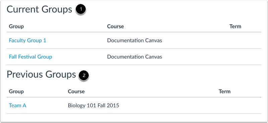Select the Biology 101 Fall 2015 course text
The image size is (268, 123).
pos(93,105)
